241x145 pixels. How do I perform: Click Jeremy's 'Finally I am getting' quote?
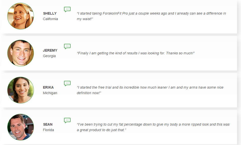[136, 53]
